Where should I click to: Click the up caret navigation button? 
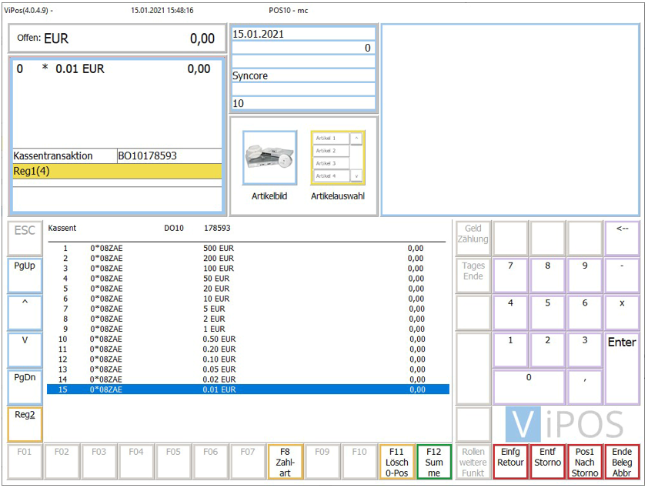tap(25, 313)
